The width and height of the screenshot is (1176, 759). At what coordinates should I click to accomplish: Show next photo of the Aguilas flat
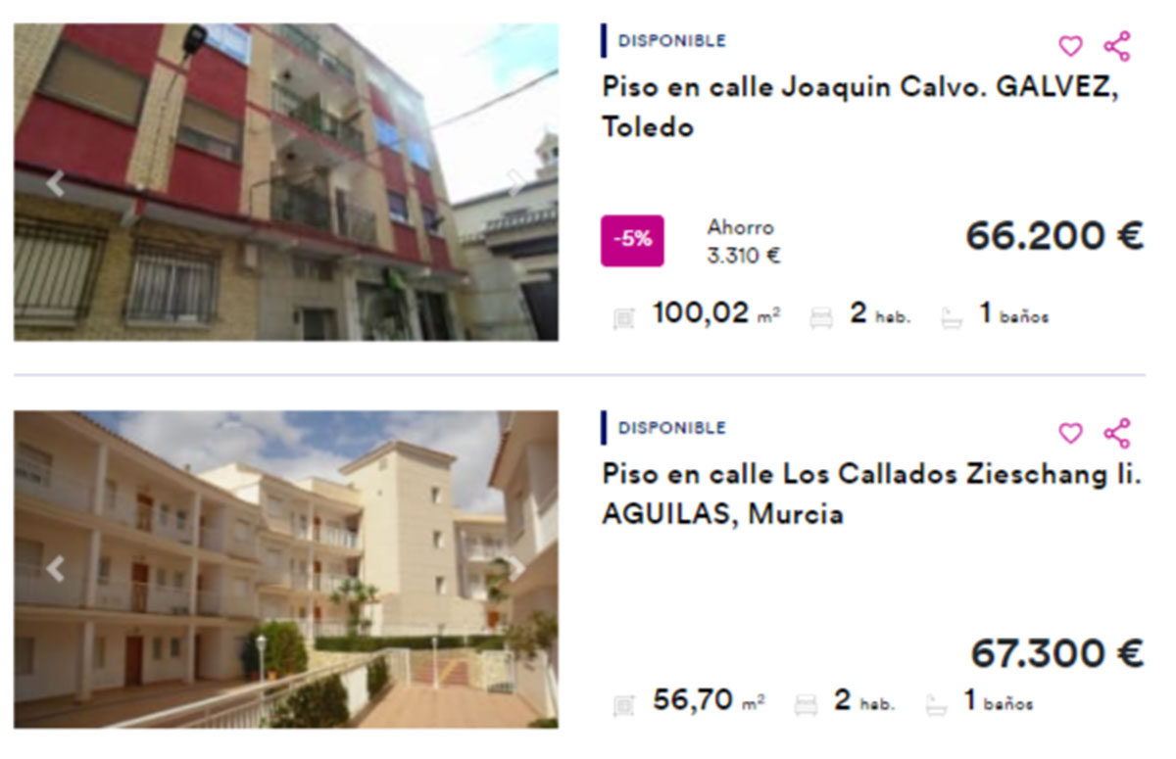click(515, 569)
